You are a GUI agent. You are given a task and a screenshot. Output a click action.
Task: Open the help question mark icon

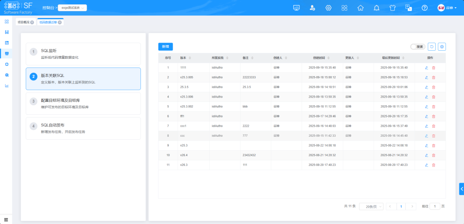click(x=424, y=8)
